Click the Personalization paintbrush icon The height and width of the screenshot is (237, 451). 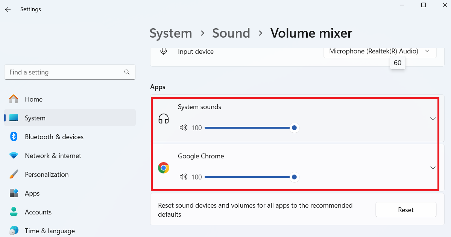point(14,174)
